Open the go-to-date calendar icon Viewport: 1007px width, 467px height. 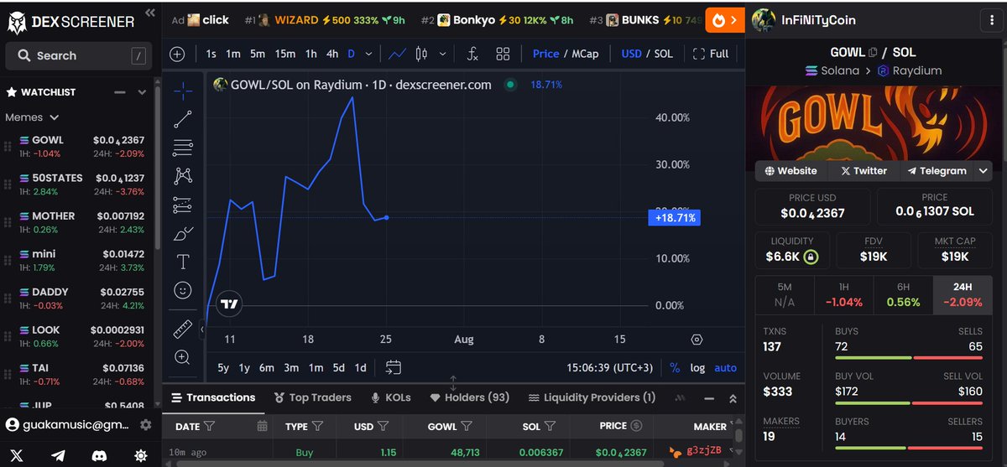(394, 367)
